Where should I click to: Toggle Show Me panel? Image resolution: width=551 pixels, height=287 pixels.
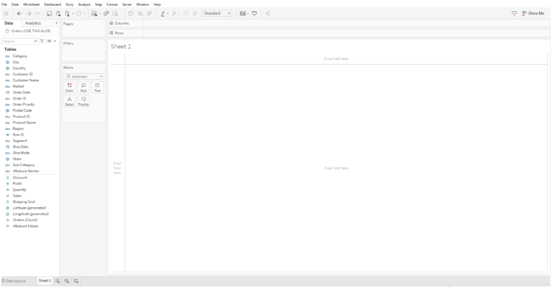click(x=534, y=13)
